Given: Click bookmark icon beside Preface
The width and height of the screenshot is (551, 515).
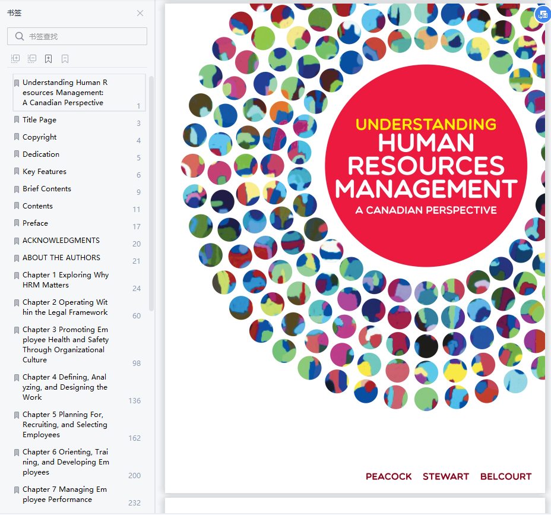Looking at the screenshot, I should coord(16,223).
